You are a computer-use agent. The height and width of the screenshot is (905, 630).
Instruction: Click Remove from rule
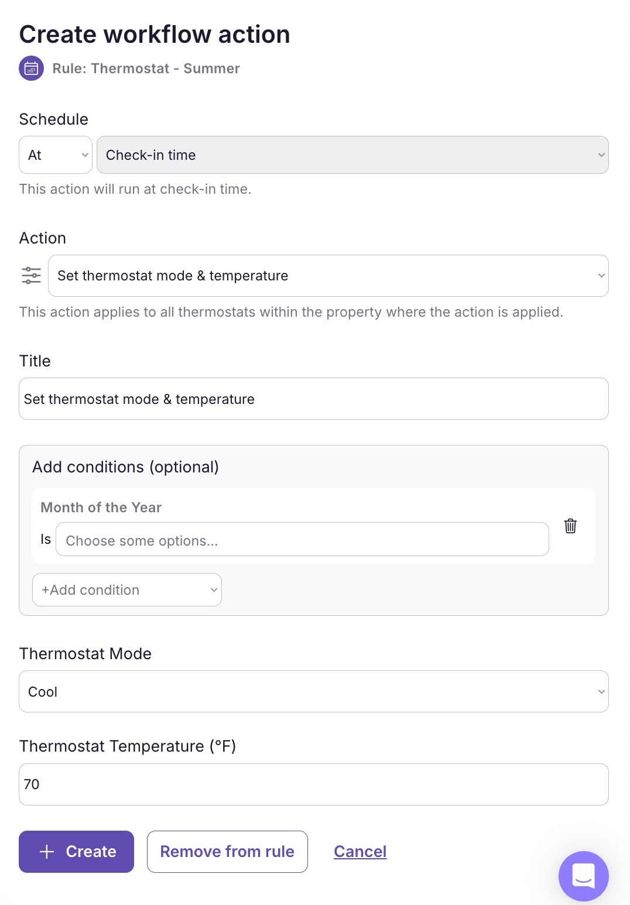[x=227, y=852]
